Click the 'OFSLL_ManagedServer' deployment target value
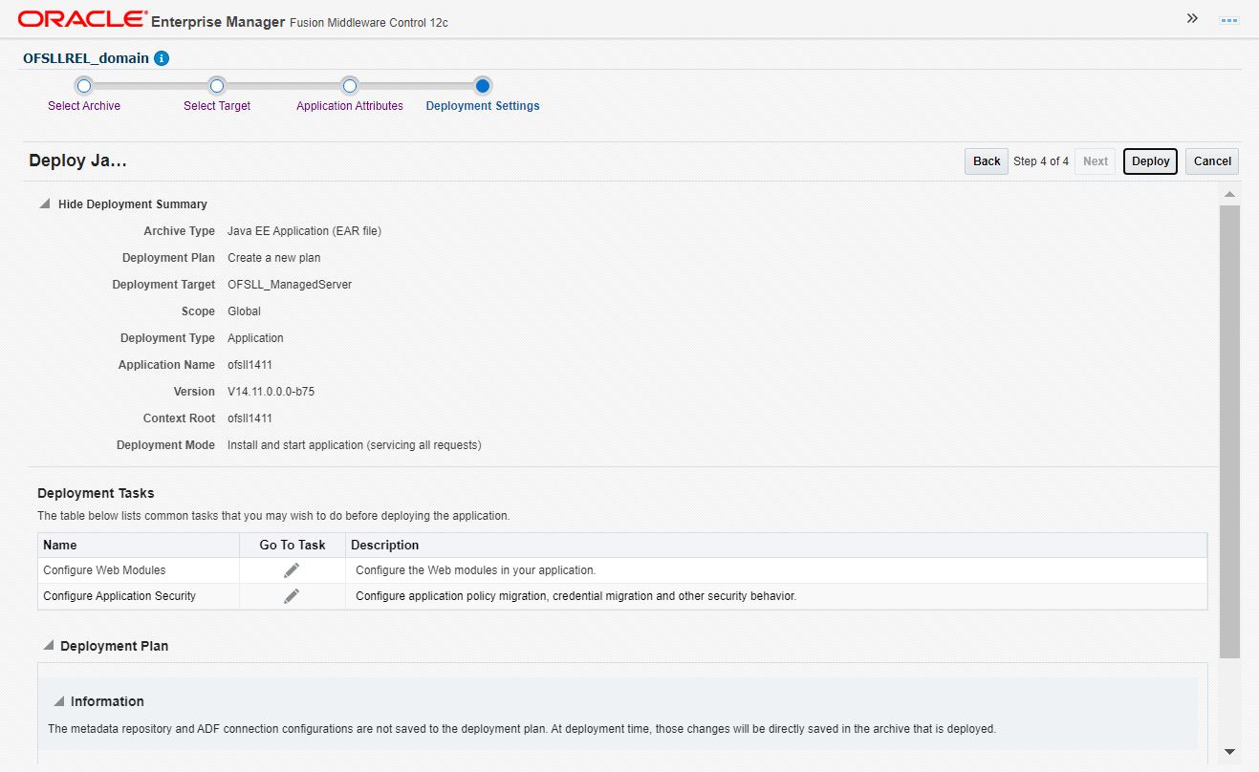The width and height of the screenshot is (1259, 772). tap(290, 285)
